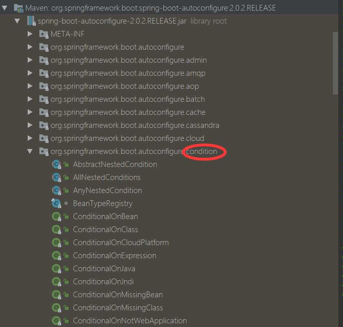343x327 pixels.
Task: Click the AbstractNestedCondition class icon
Action: 56,165
